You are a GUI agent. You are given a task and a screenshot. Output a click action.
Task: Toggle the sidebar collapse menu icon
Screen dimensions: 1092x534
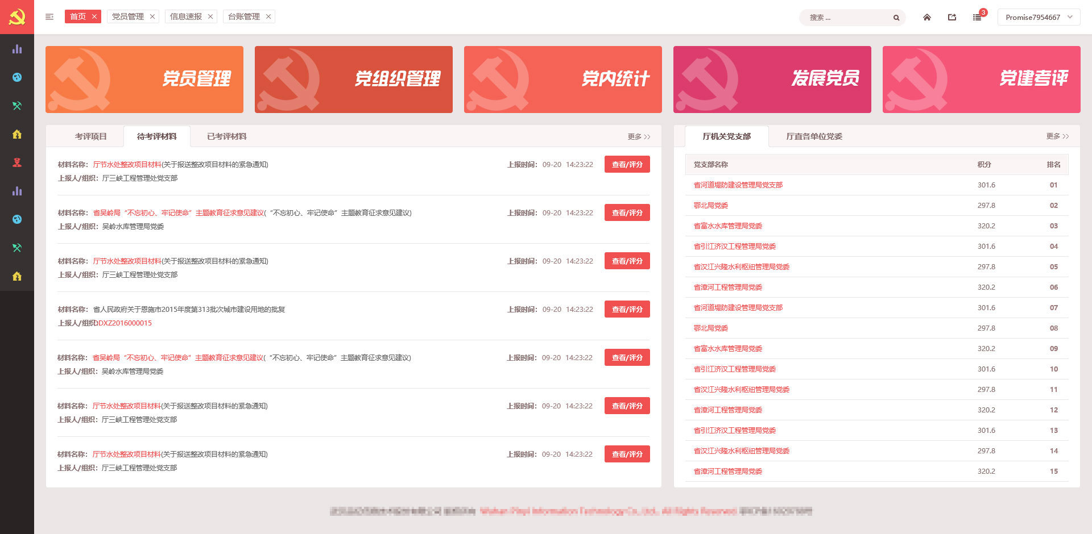pyautogui.click(x=49, y=17)
